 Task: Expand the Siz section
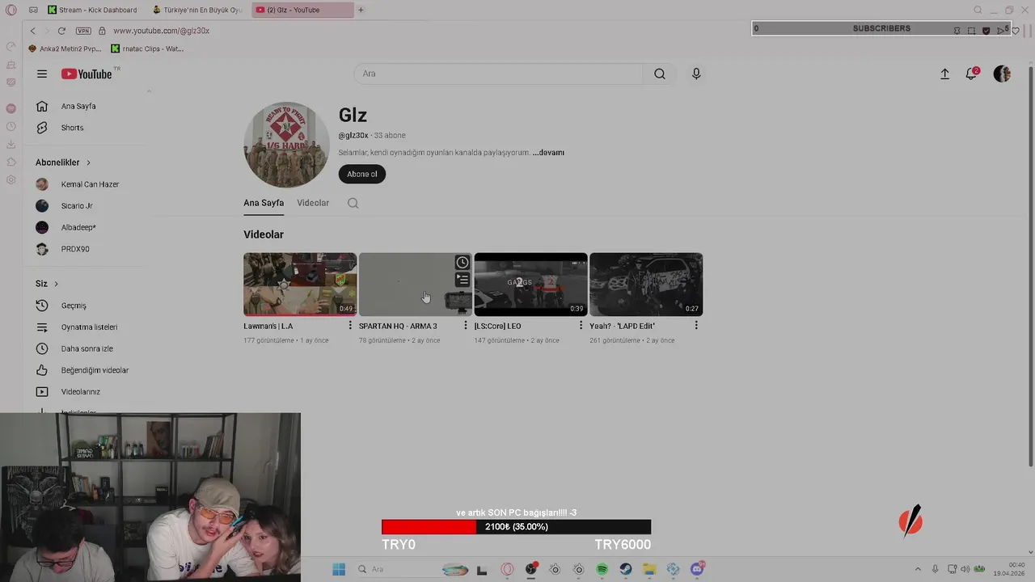[x=47, y=284]
